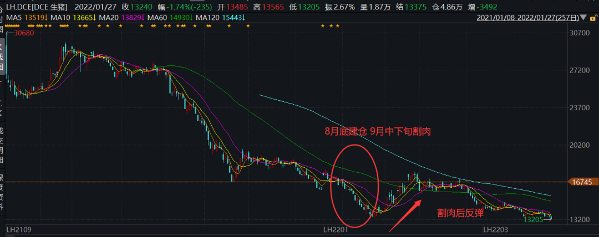Click the high price 13565
Screen dimensions: 599x237
click(274, 7)
